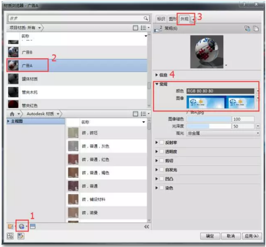Adjust the 图像褪色 slider
This screenshot has height=247, width=266.
tap(209, 119)
